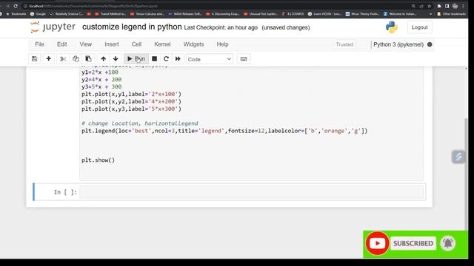Bookmark this page with star icon

(x=430, y=6)
